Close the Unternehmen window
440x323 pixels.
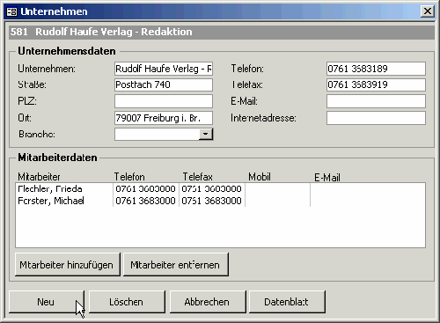coord(428,11)
